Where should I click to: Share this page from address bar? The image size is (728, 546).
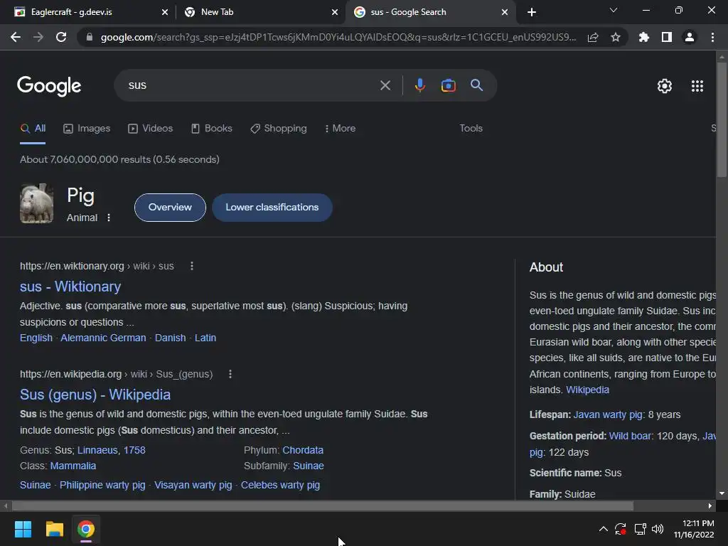tap(593, 37)
